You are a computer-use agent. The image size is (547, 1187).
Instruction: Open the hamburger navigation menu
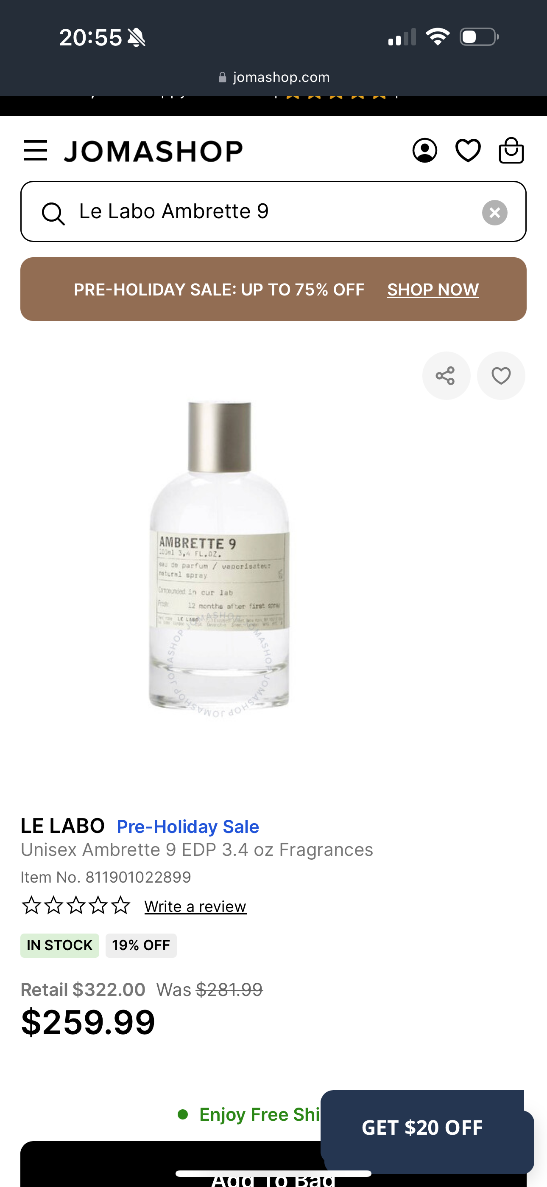click(36, 151)
